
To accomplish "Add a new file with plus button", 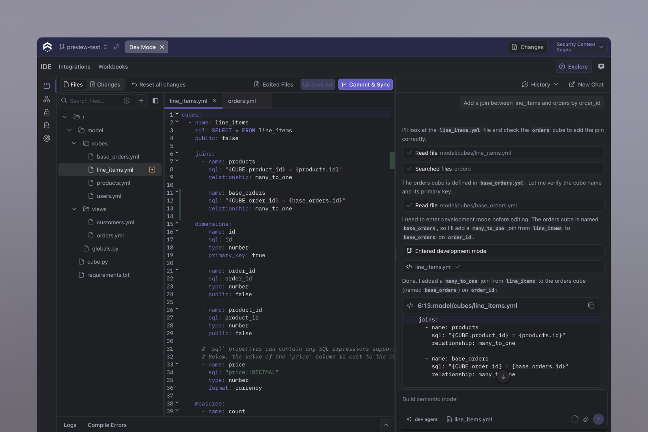I will [141, 101].
